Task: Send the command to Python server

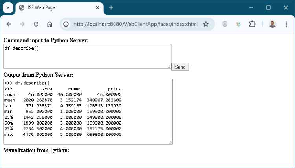Action: pyautogui.click(x=180, y=67)
